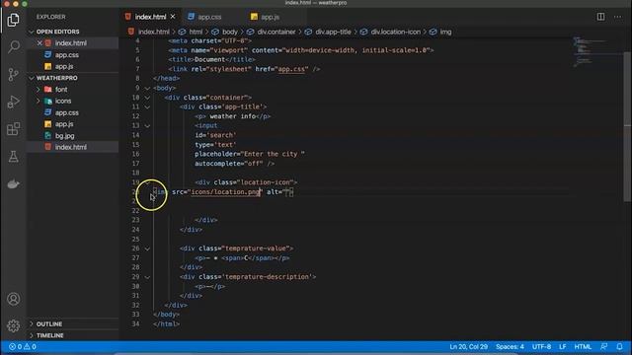632x355 pixels.
Task: Switch to the app.js tab
Action: click(x=270, y=17)
